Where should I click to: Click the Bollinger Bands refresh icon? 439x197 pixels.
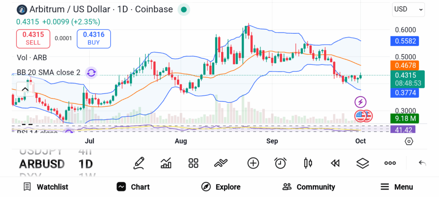(x=91, y=73)
